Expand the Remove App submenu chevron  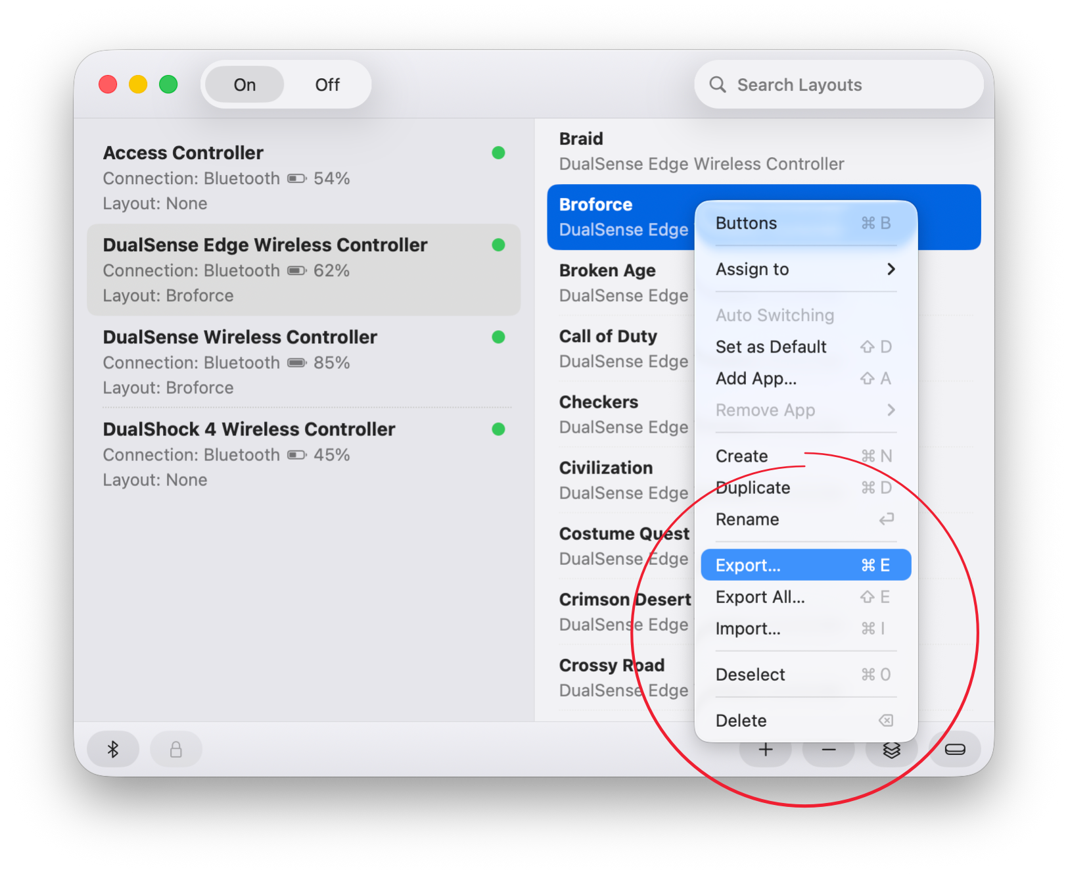[x=891, y=410]
